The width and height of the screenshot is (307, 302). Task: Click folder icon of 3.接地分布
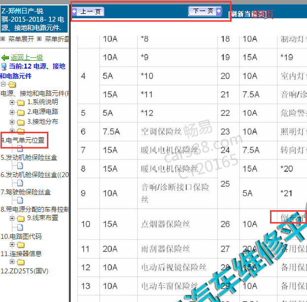[x=21, y=122]
